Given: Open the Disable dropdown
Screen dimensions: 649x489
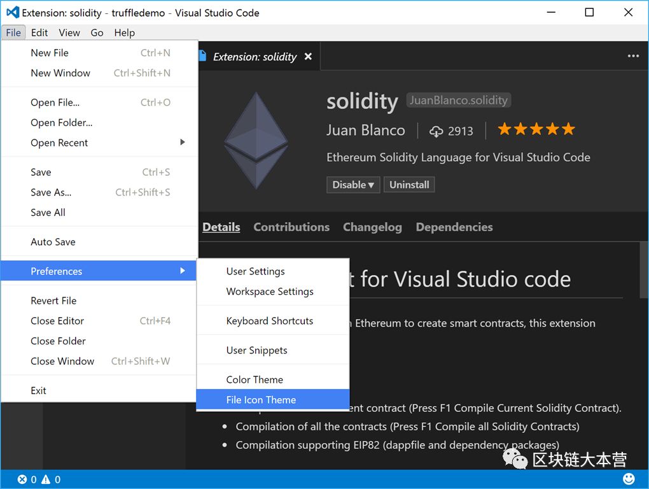Looking at the screenshot, I should click(x=353, y=185).
